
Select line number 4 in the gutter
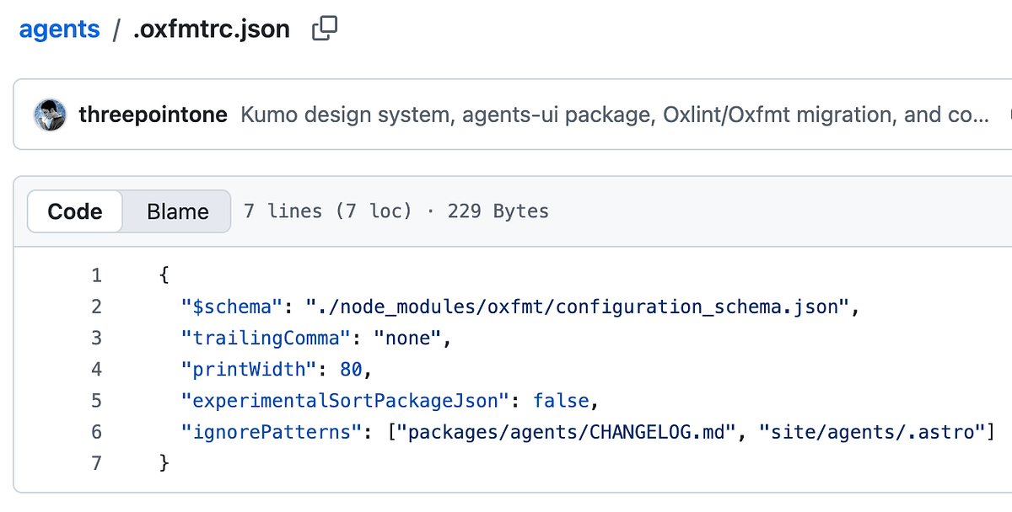click(x=96, y=369)
